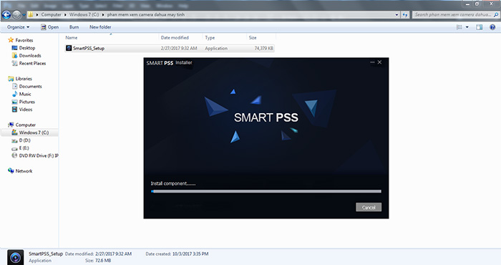501x265 pixels.
Task: Create a New folder from the toolbar
Action: 100,27
